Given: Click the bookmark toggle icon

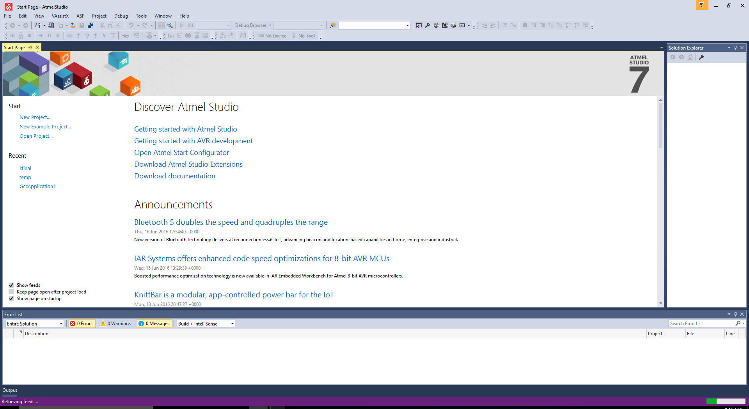Looking at the screenshot, I should point(525,25).
